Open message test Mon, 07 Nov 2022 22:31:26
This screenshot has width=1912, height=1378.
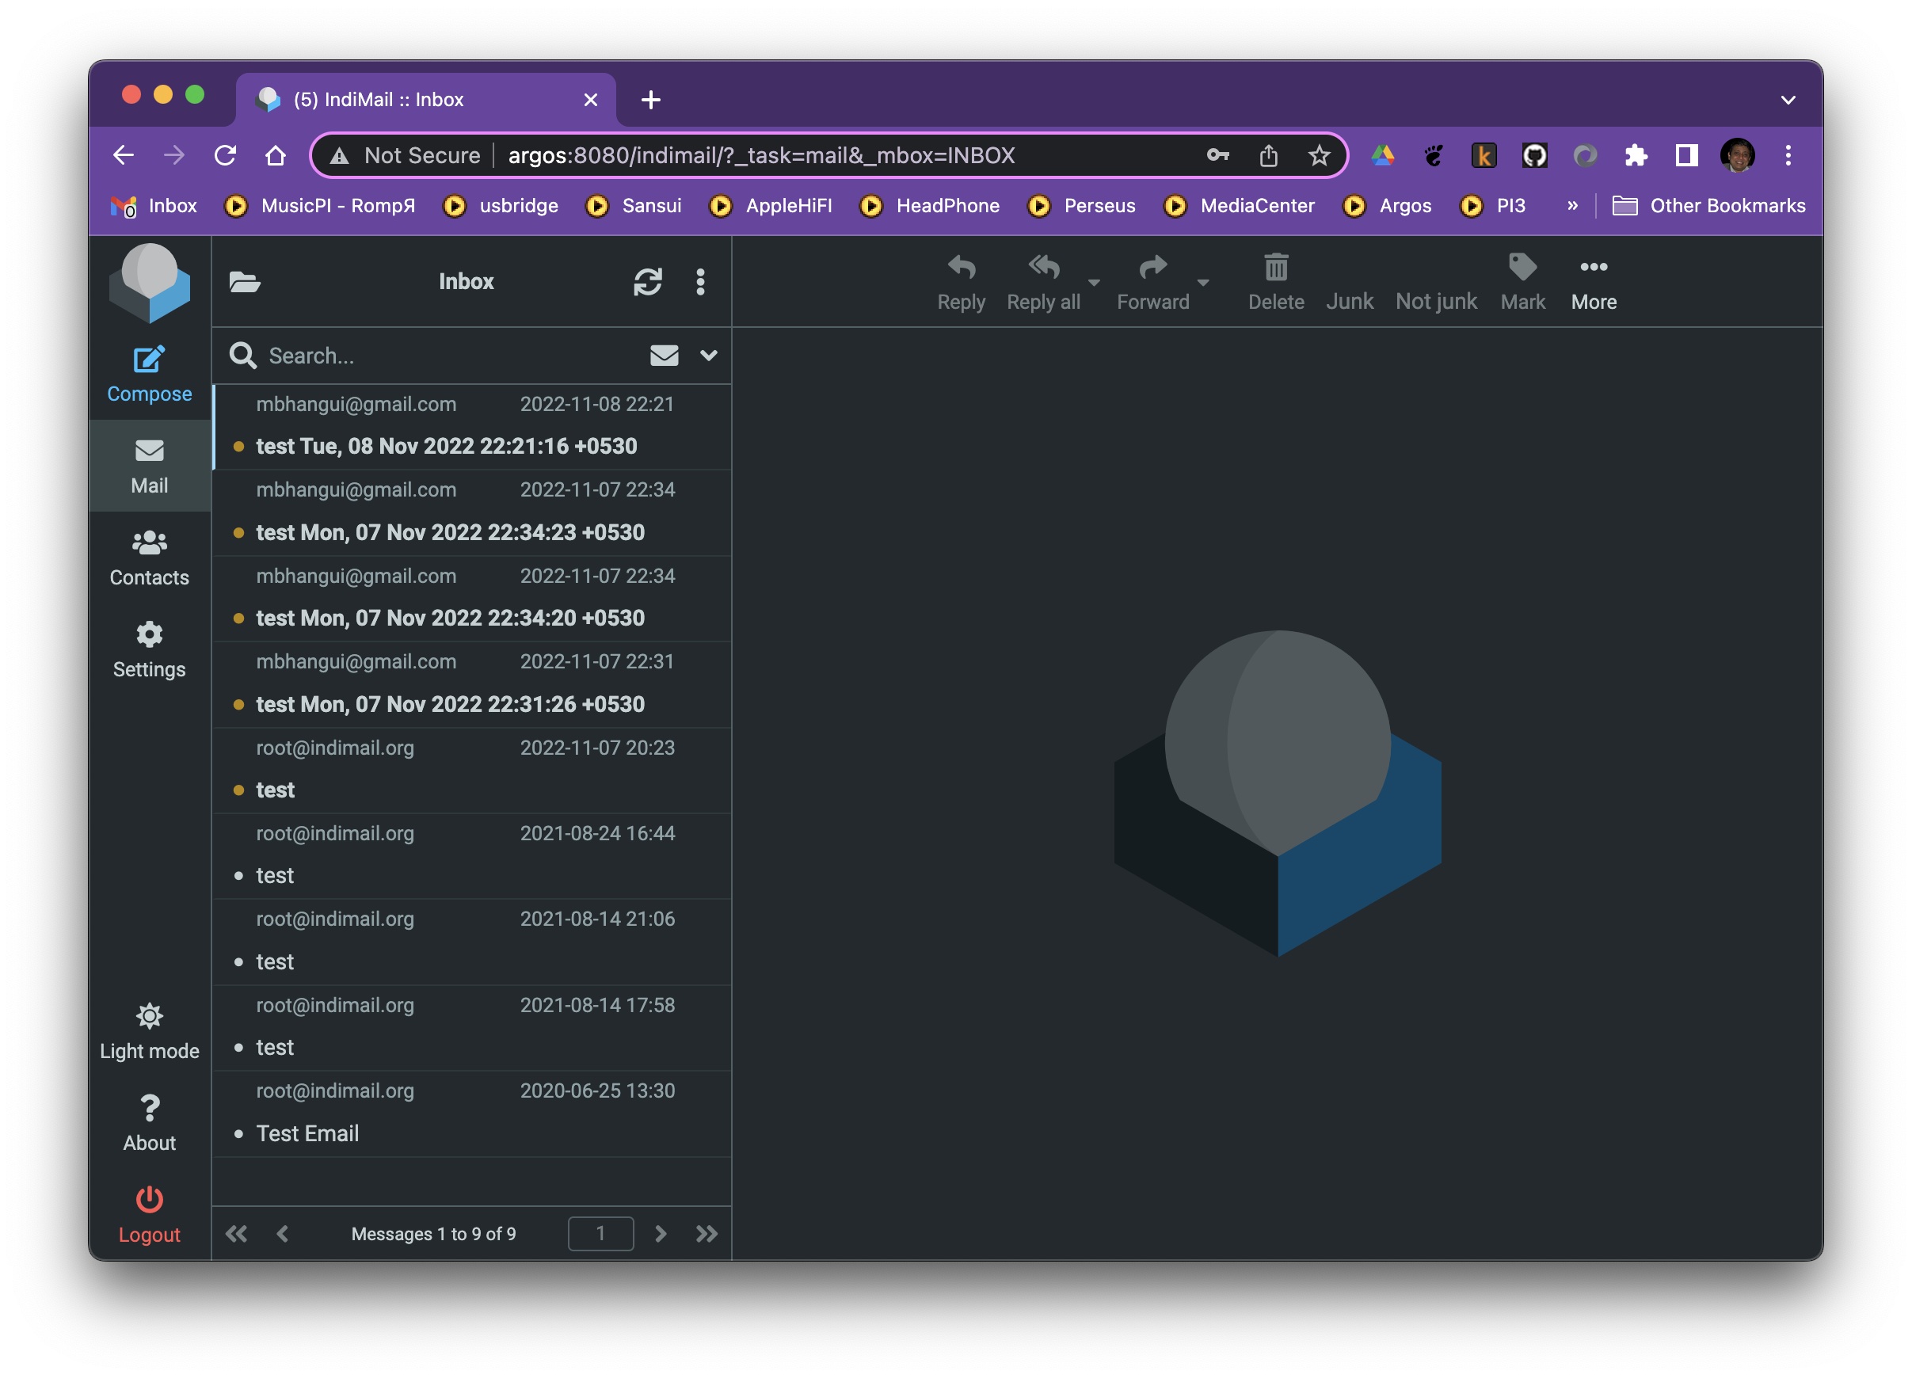(x=472, y=684)
